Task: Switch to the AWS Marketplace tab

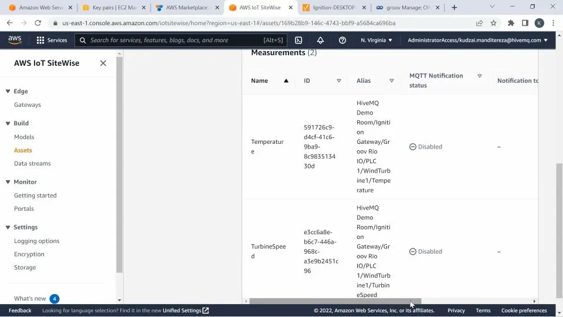Action: (x=188, y=8)
